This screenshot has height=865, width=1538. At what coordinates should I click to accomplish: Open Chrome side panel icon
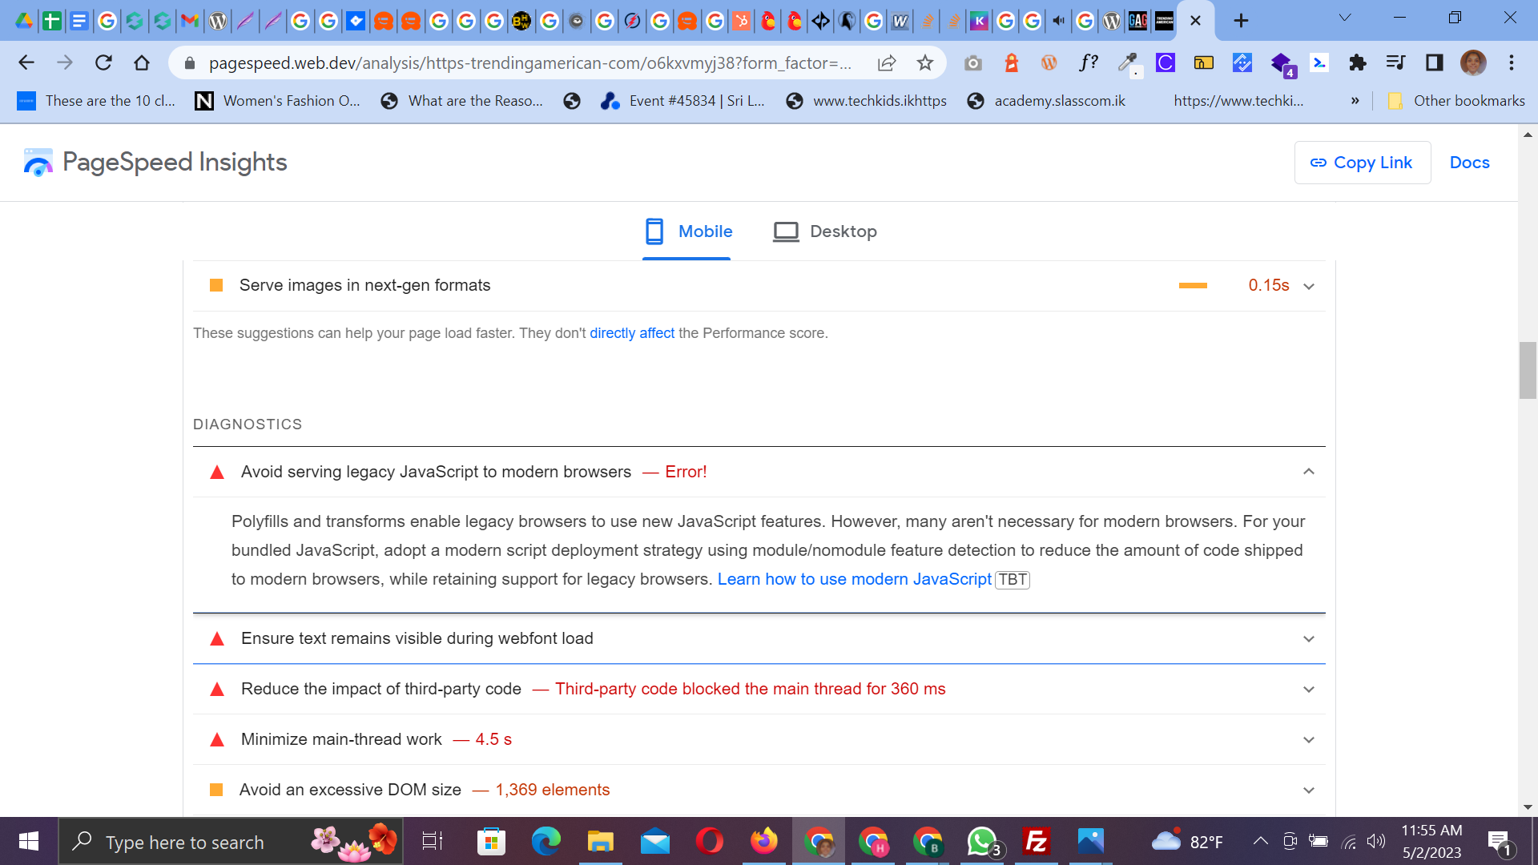click(1434, 62)
